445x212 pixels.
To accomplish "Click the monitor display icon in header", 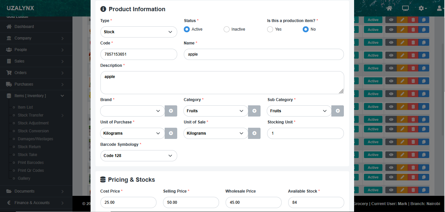I will coord(405,8).
